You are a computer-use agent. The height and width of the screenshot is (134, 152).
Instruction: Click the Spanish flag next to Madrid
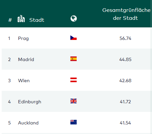(x=73, y=59)
